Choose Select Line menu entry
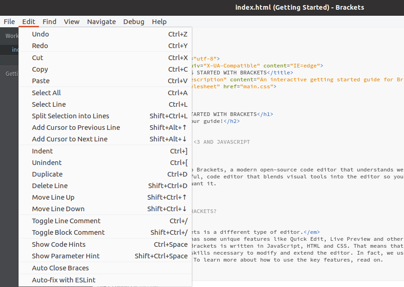 click(105, 104)
